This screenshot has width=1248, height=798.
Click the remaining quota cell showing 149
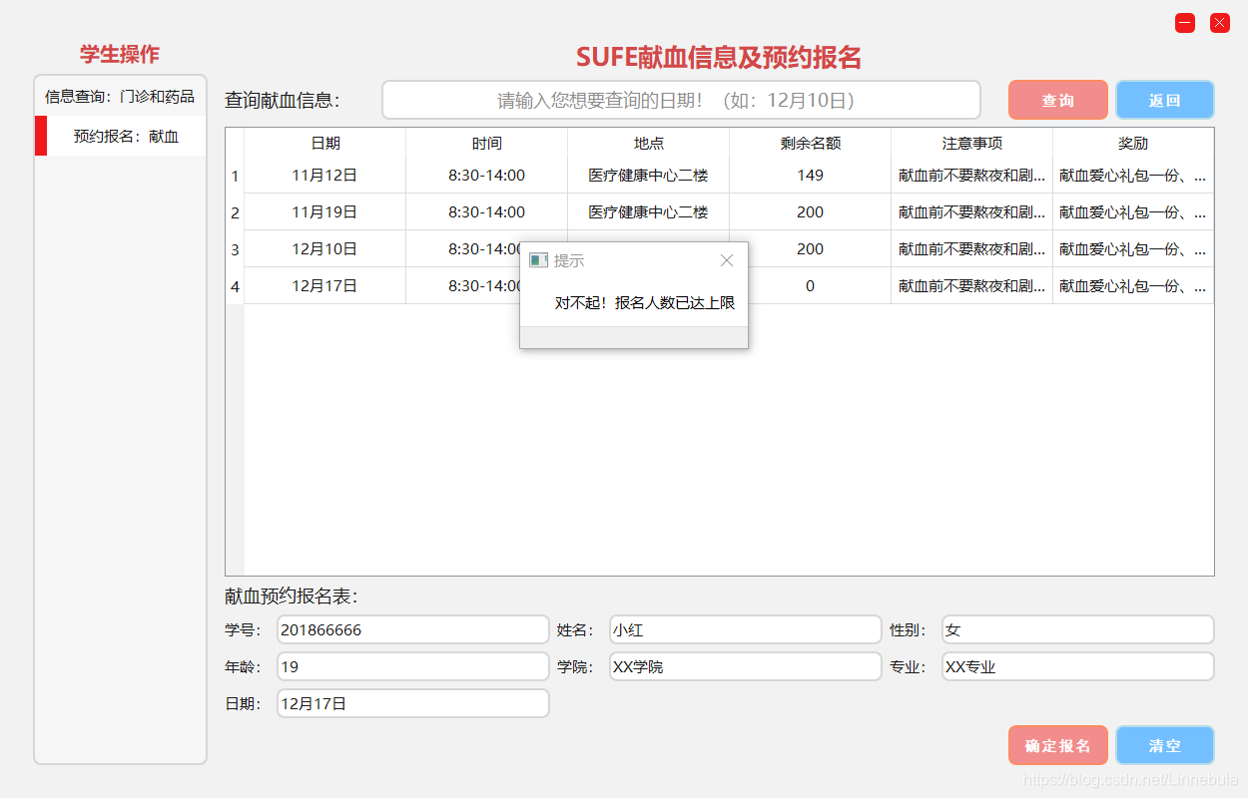[811, 176]
